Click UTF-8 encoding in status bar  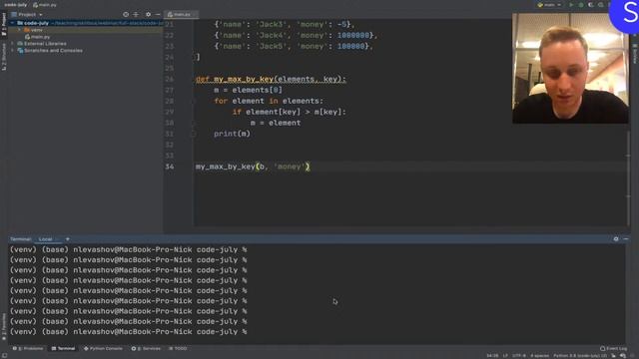(519, 356)
